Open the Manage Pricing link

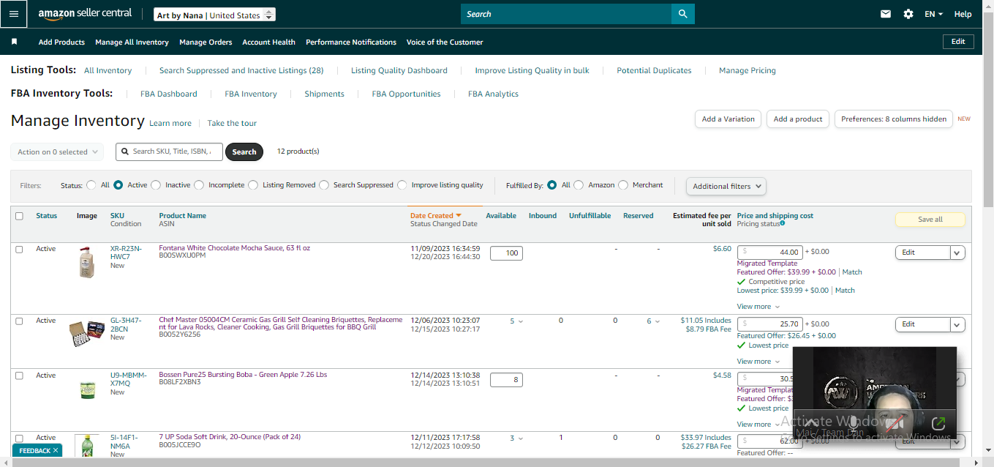coord(748,70)
